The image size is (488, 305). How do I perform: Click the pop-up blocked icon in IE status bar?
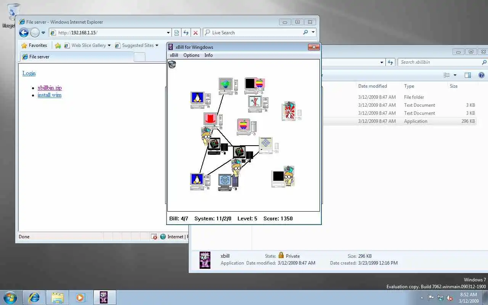154,237
